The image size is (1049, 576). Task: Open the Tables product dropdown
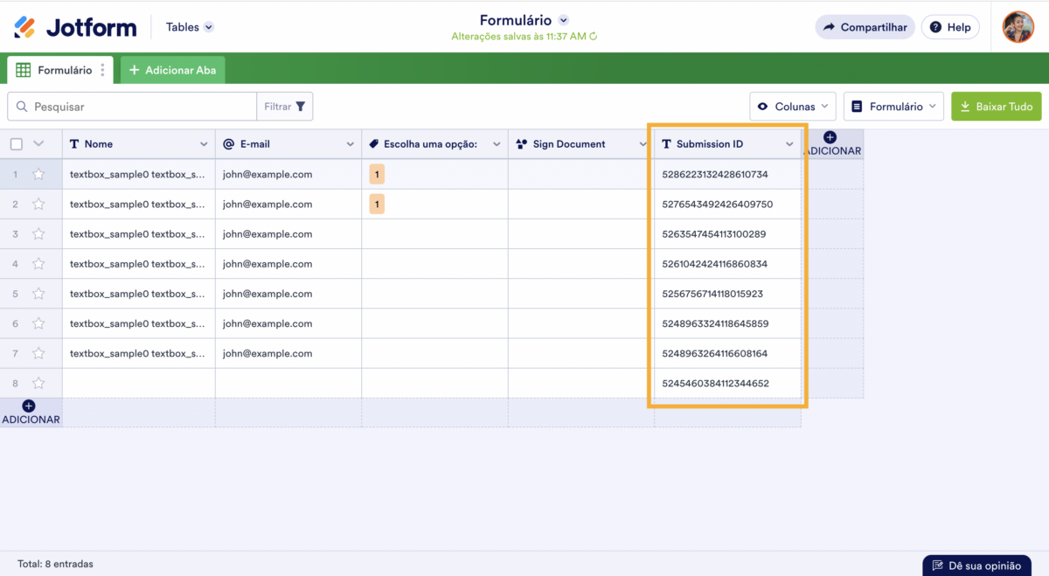pos(190,27)
